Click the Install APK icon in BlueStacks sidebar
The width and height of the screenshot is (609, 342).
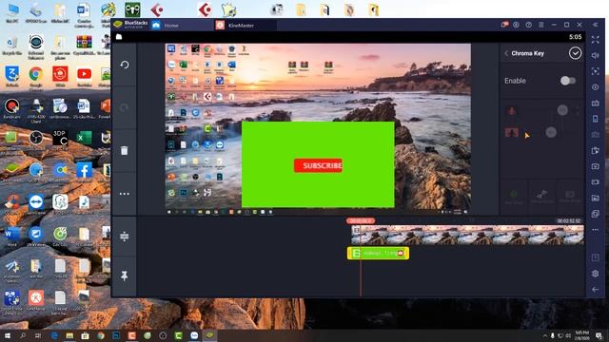point(596,150)
